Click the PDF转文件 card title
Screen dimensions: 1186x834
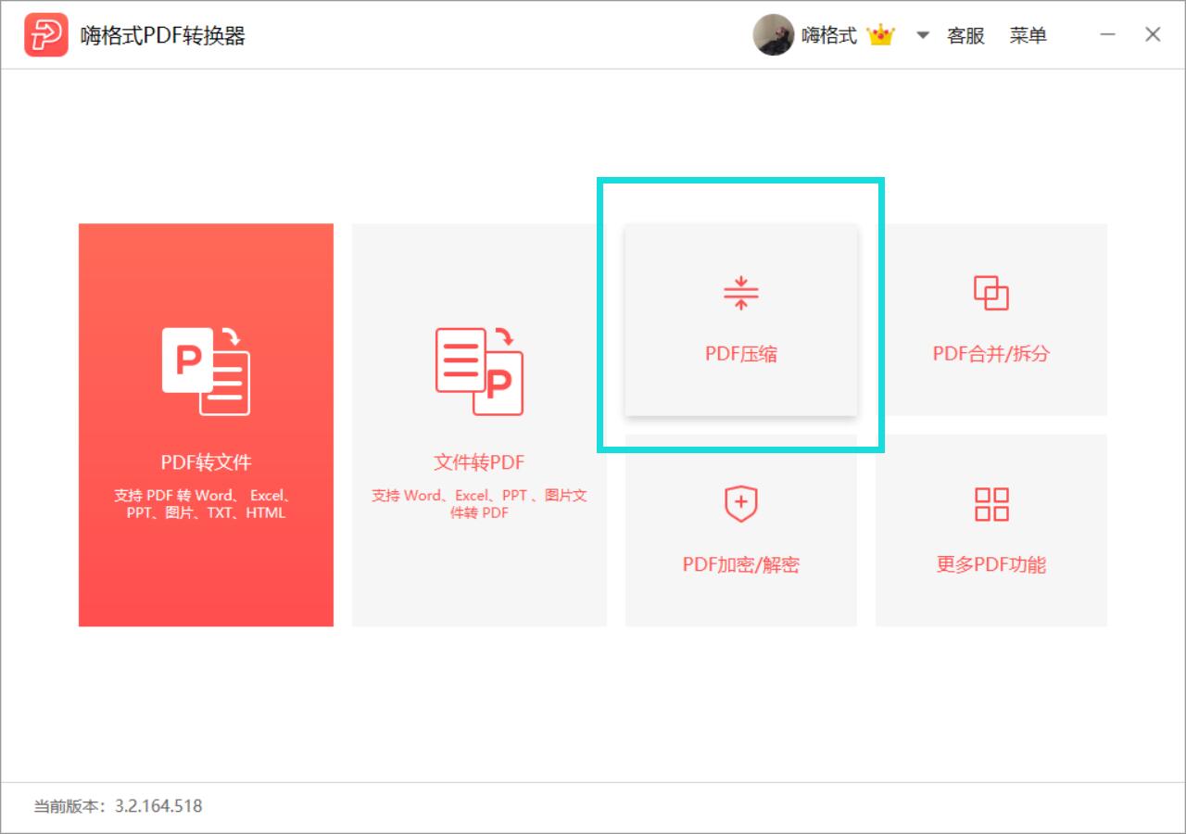[206, 461]
